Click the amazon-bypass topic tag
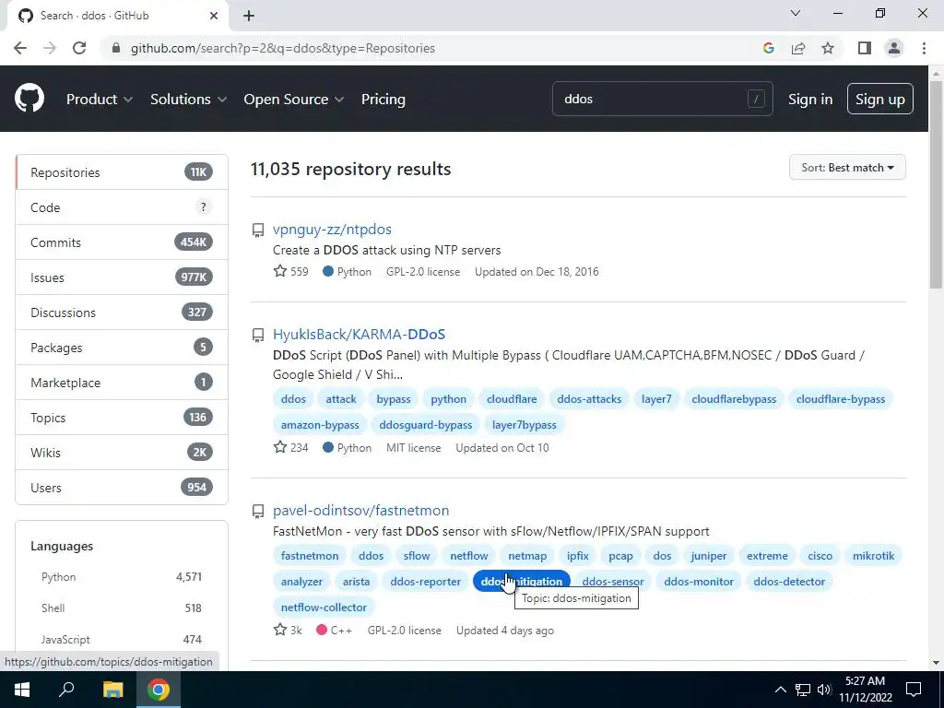 pos(320,425)
